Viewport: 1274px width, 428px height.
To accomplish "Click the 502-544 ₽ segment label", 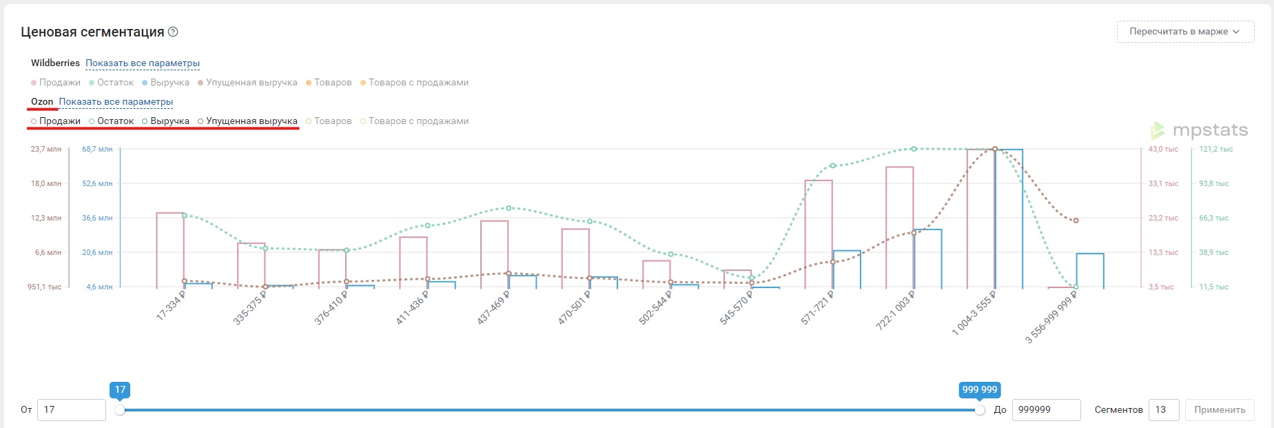I will 656,307.
